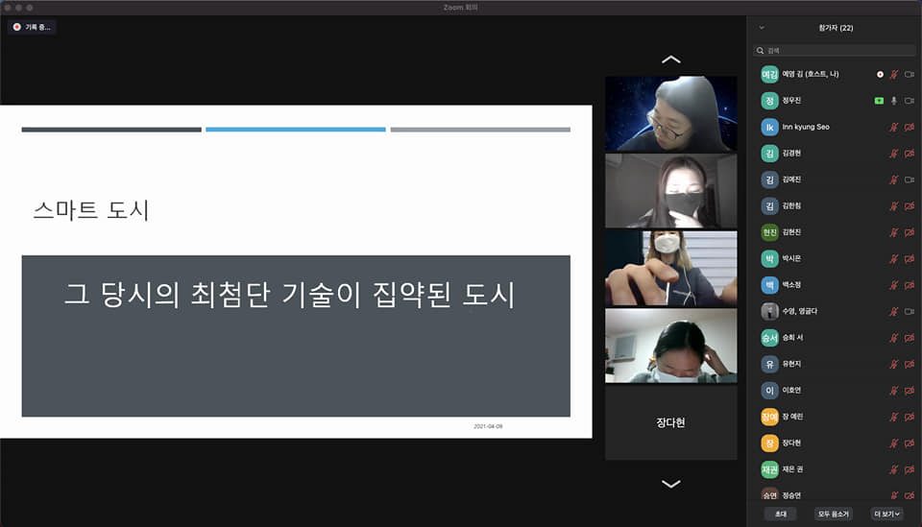Click the Zoom window title text
Screen dimensions: 922x527
tap(460, 8)
